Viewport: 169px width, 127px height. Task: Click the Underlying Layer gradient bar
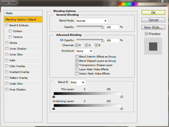88,106
